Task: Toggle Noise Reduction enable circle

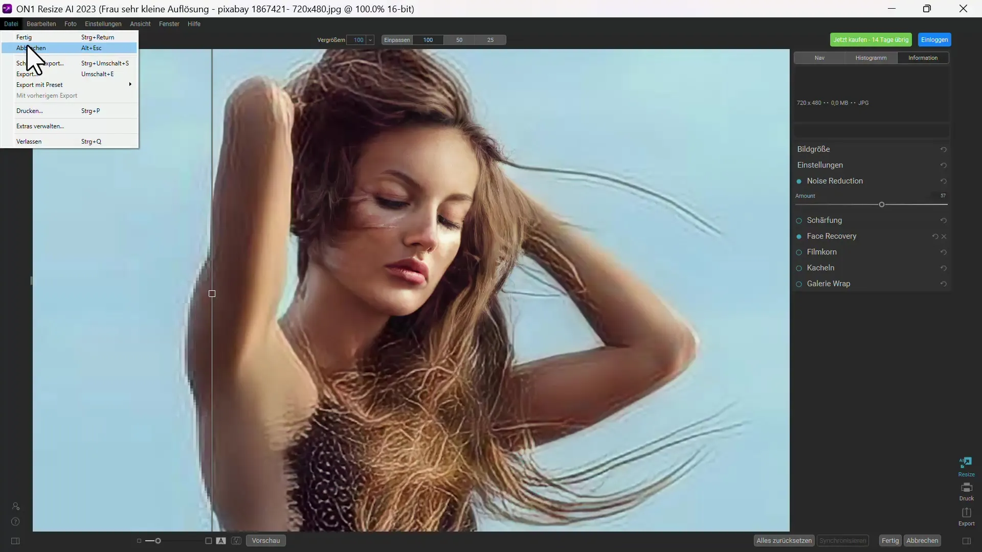Action: tap(799, 180)
